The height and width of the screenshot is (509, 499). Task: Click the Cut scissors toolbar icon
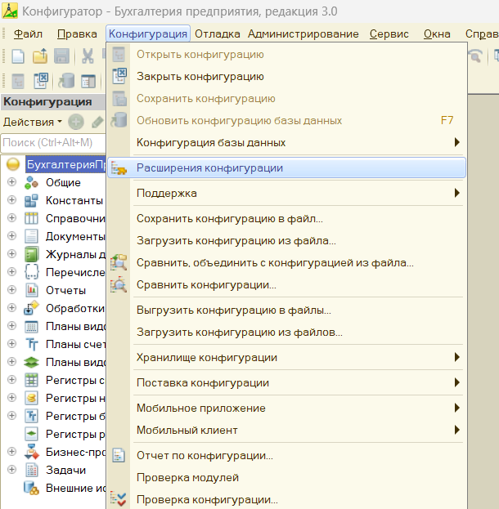coord(87,56)
